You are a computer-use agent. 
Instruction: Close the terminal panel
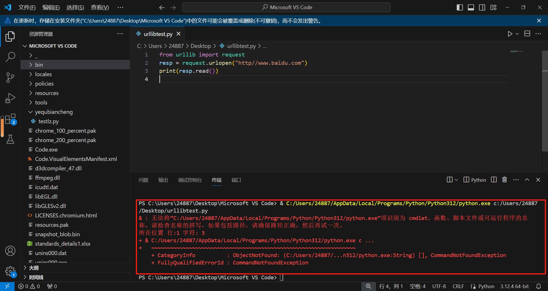point(538,180)
